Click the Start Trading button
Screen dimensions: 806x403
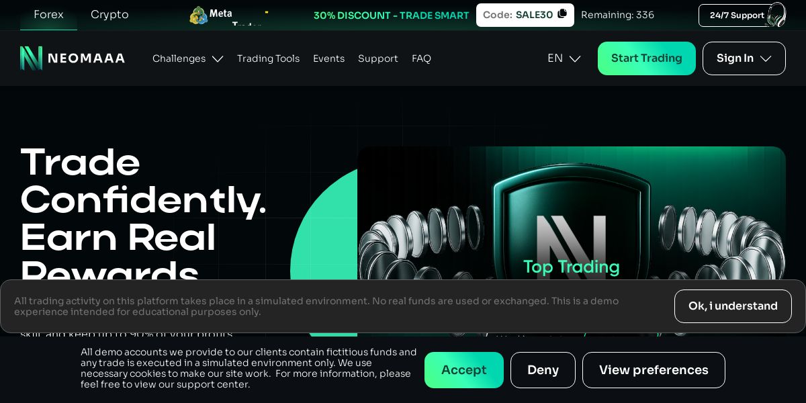(x=647, y=58)
